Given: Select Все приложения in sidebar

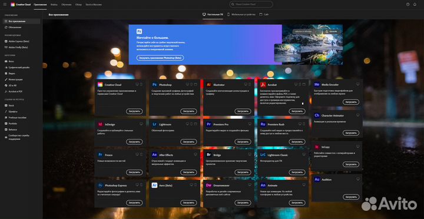Looking at the screenshot, I should tap(21, 21).
